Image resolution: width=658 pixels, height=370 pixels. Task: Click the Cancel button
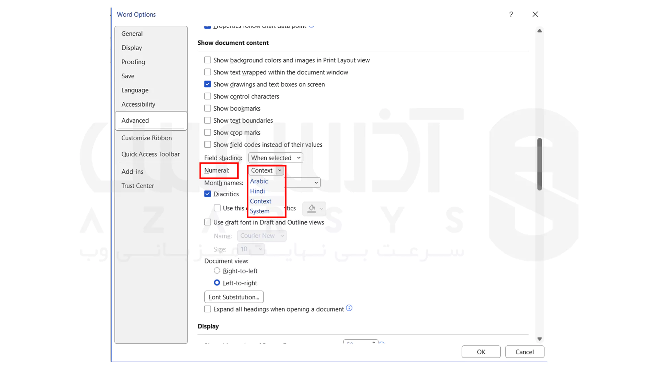525,352
